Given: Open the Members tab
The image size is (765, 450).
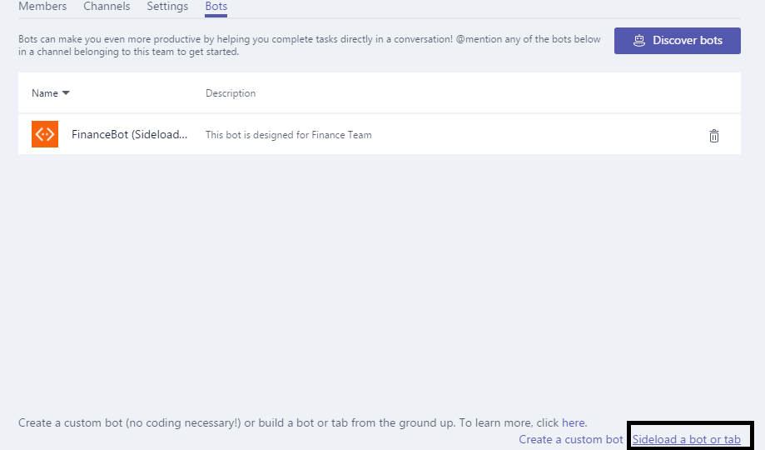Looking at the screenshot, I should [42, 7].
